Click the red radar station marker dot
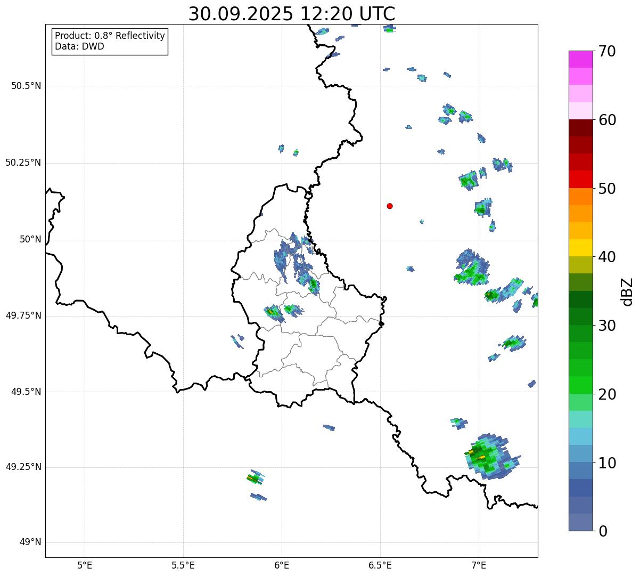Screen dimensions: 640x576 click(x=390, y=206)
